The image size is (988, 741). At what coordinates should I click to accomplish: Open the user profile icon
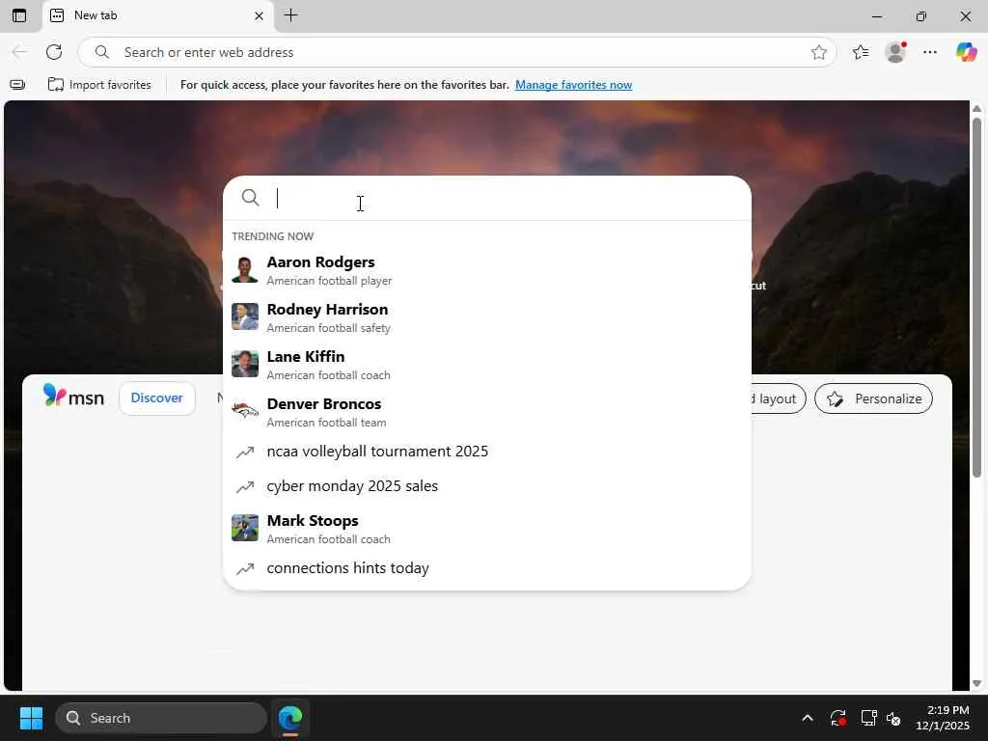point(895,52)
